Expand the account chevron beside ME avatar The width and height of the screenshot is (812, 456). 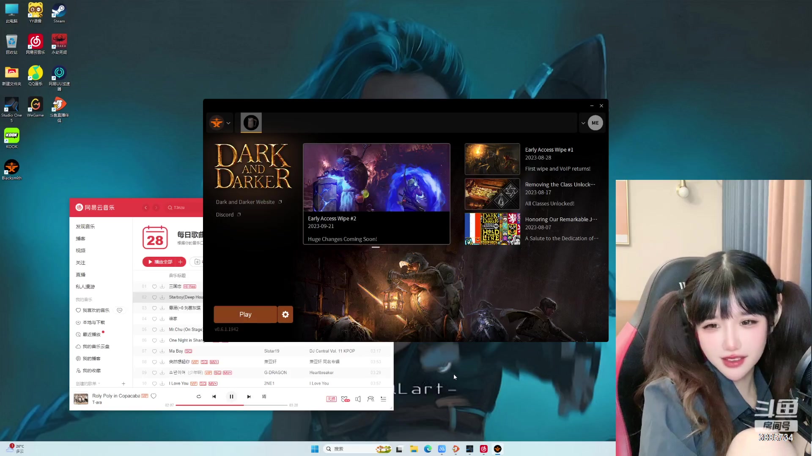coord(583,123)
